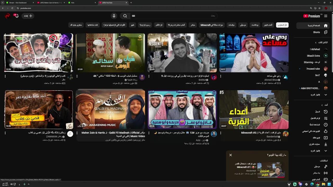The width and height of the screenshot is (333, 187).
Task: Click the magnifier search button
Action: pos(125,16)
